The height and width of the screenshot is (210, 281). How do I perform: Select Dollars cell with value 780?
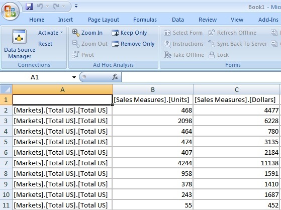coord(237,131)
